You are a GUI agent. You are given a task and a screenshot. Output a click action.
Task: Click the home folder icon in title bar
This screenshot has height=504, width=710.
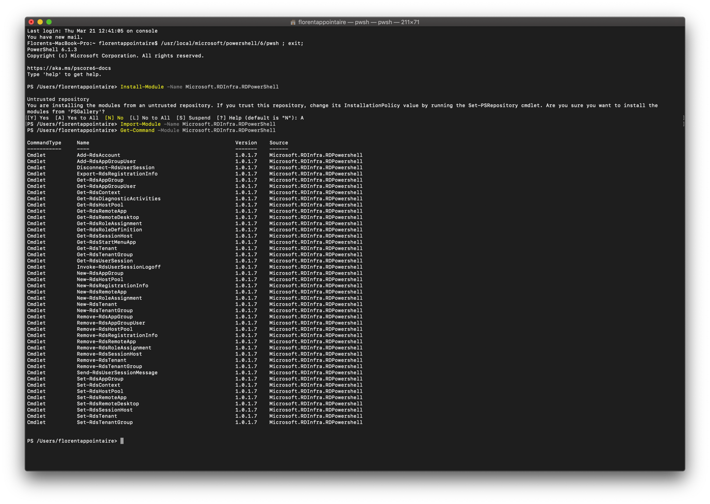(293, 22)
